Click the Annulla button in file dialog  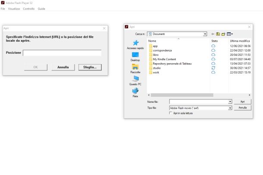pos(243,107)
